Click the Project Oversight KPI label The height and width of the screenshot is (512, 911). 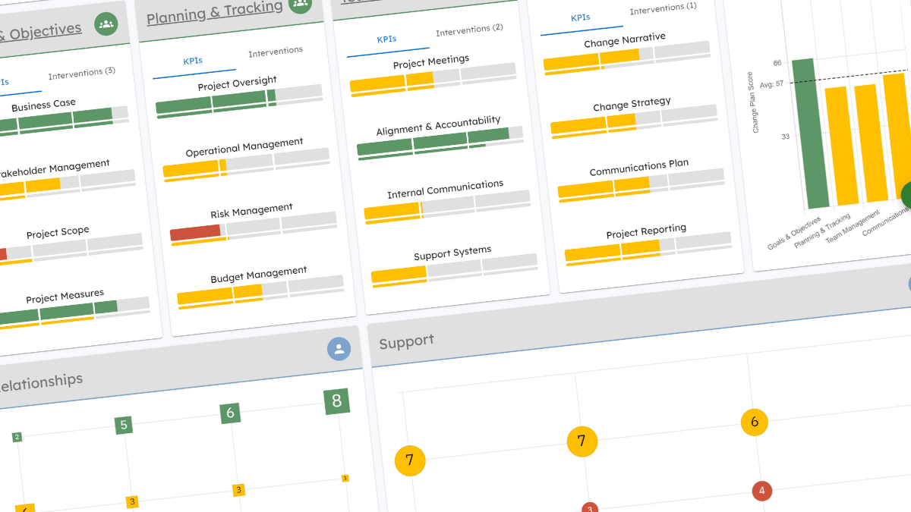(x=237, y=83)
